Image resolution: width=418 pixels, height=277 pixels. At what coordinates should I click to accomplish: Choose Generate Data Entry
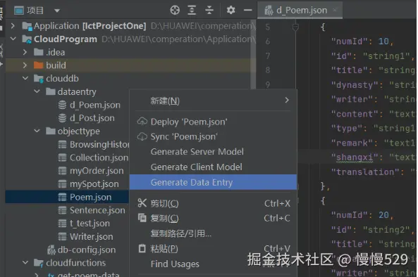[x=214, y=182]
